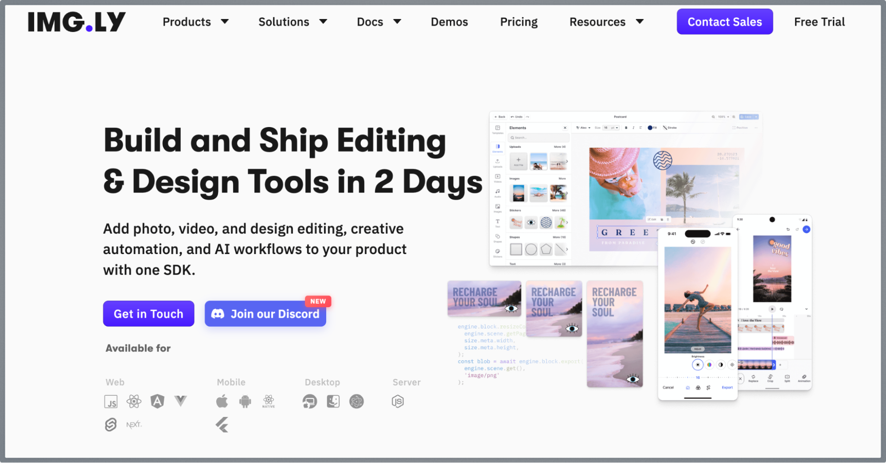886x463 pixels.
Task: Open the Svelte platform icon
Action: click(111, 425)
